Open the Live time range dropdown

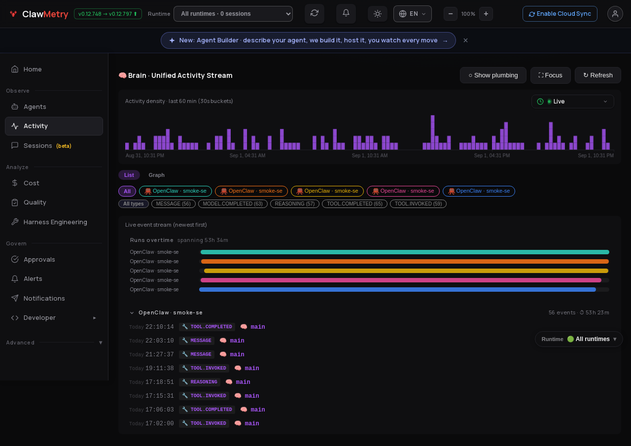click(x=573, y=102)
